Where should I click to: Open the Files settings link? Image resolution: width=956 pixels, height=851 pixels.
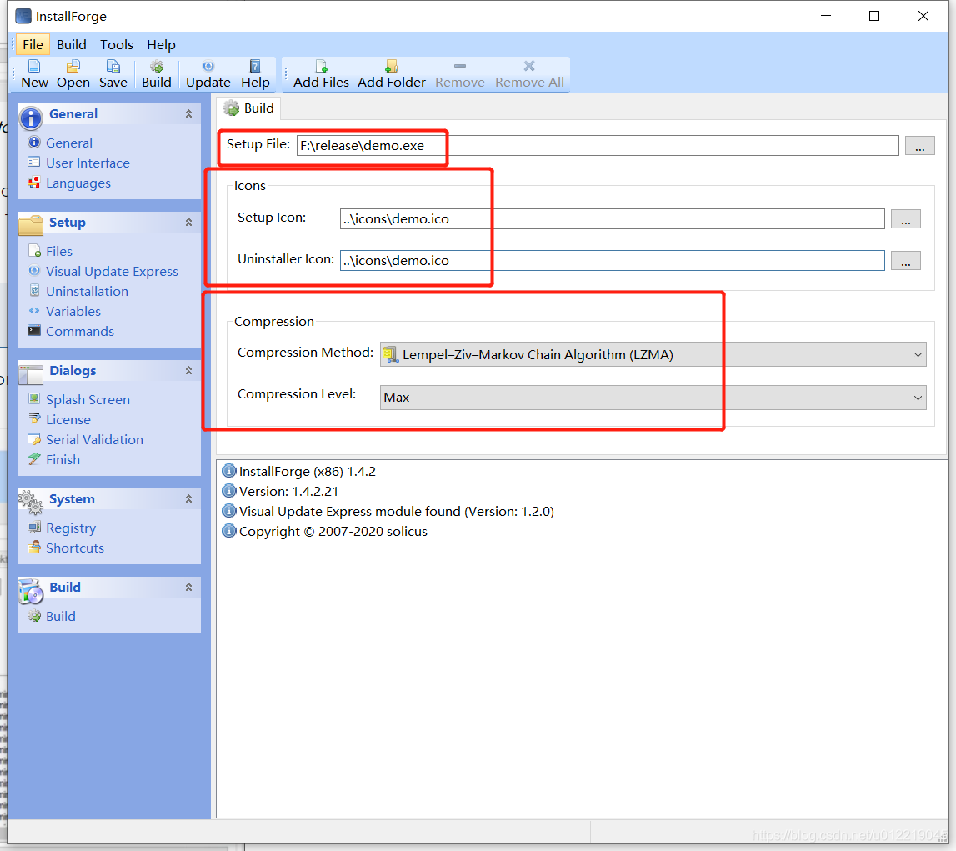tap(59, 251)
